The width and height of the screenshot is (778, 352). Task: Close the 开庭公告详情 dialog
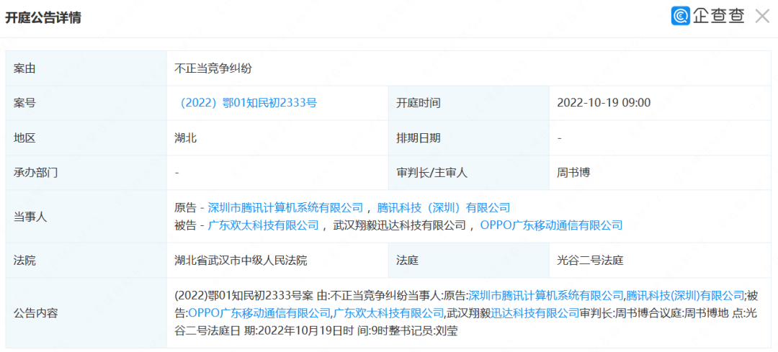pos(762,17)
